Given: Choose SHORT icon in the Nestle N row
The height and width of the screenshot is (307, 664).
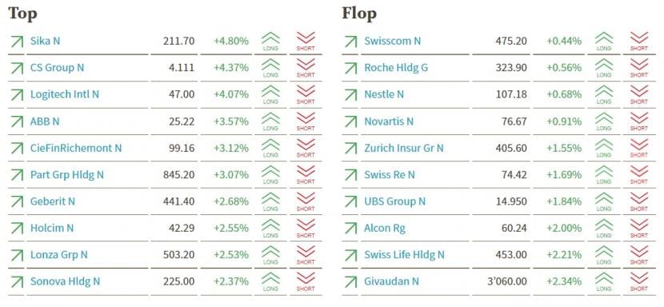Looking at the screenshot, I should point(639,95).
